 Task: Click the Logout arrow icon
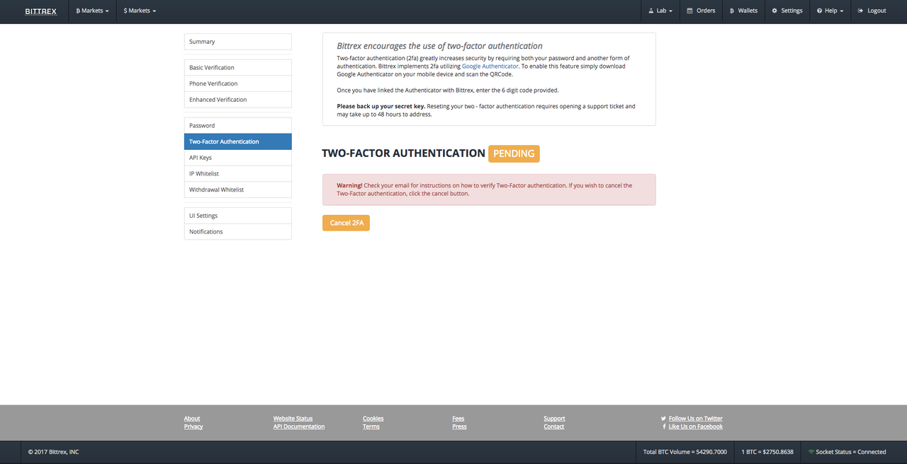pos(860,11)
